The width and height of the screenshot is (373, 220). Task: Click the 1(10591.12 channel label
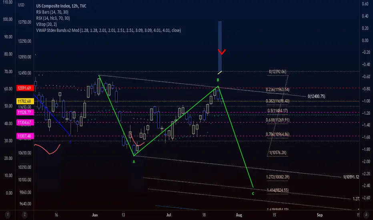click(x=351, y=177)
